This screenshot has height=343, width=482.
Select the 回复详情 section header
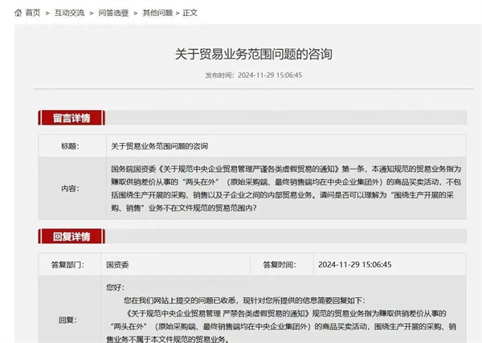71,236
